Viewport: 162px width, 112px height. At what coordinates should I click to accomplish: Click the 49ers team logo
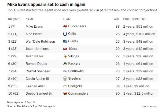click(x=65, y=49)
